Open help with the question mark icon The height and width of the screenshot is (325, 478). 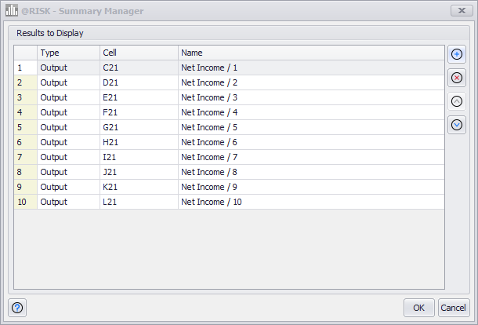(18, 308)
